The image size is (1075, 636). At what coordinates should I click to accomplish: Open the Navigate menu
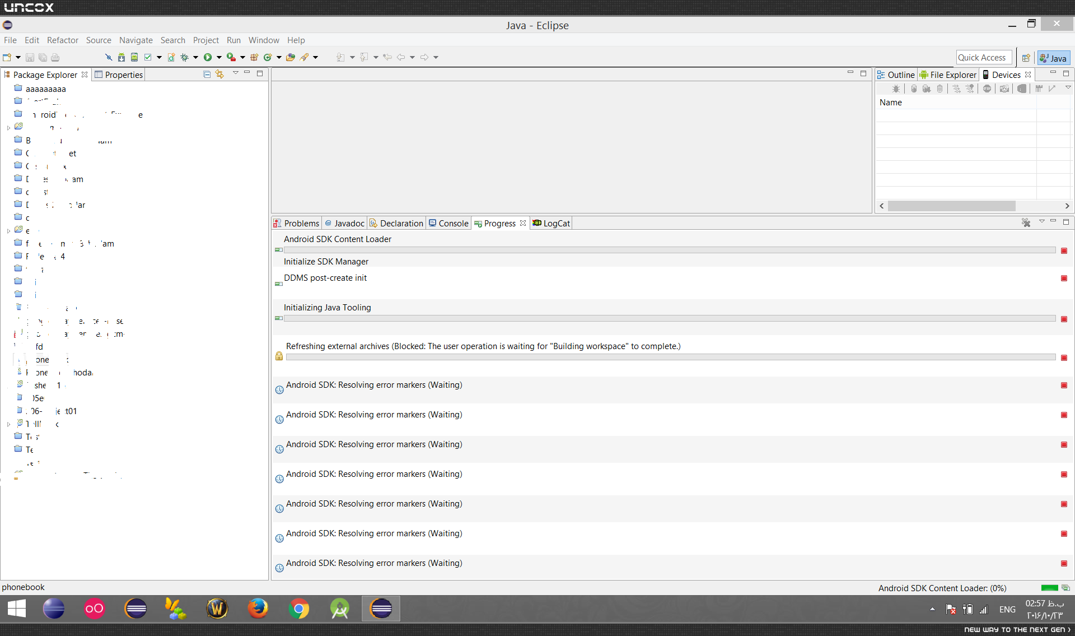(x=136, y=40)
